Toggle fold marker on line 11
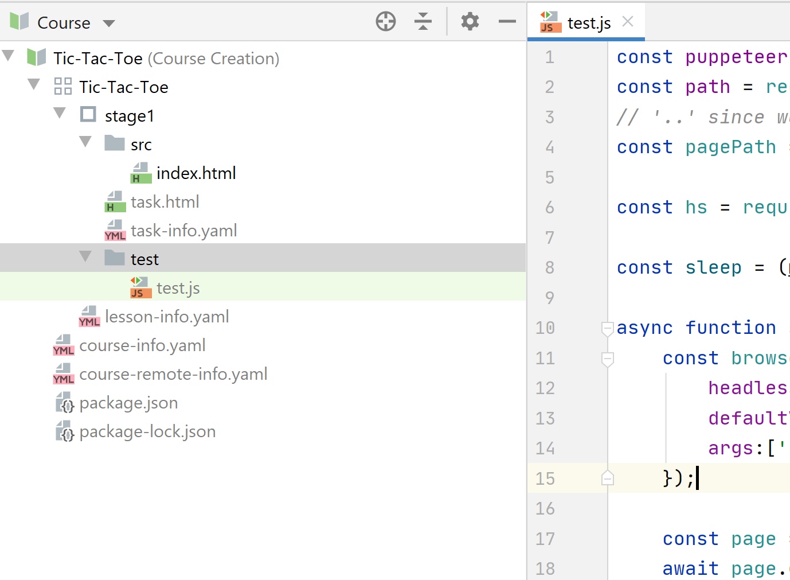 pyautogui.click(x=608, y=359)
